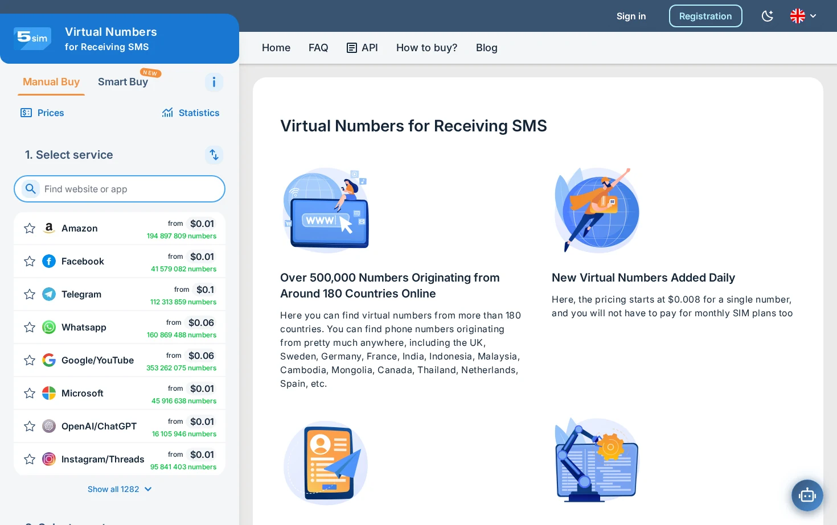This screenshot has height=525, width=837.
Task: Star the Facebook service
Action: 30,262
